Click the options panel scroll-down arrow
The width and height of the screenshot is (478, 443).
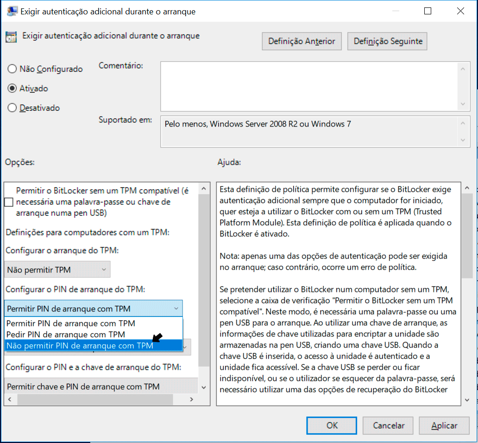coord(204,387)
